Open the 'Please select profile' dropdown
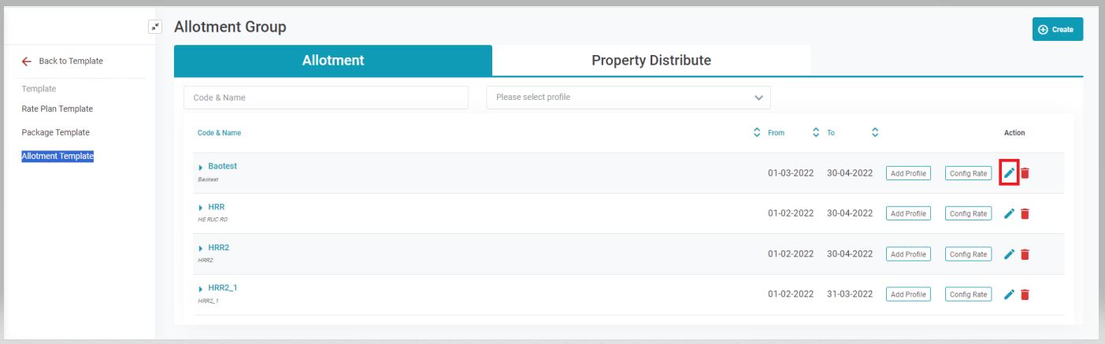1105x344 pixels. (628, 98)
